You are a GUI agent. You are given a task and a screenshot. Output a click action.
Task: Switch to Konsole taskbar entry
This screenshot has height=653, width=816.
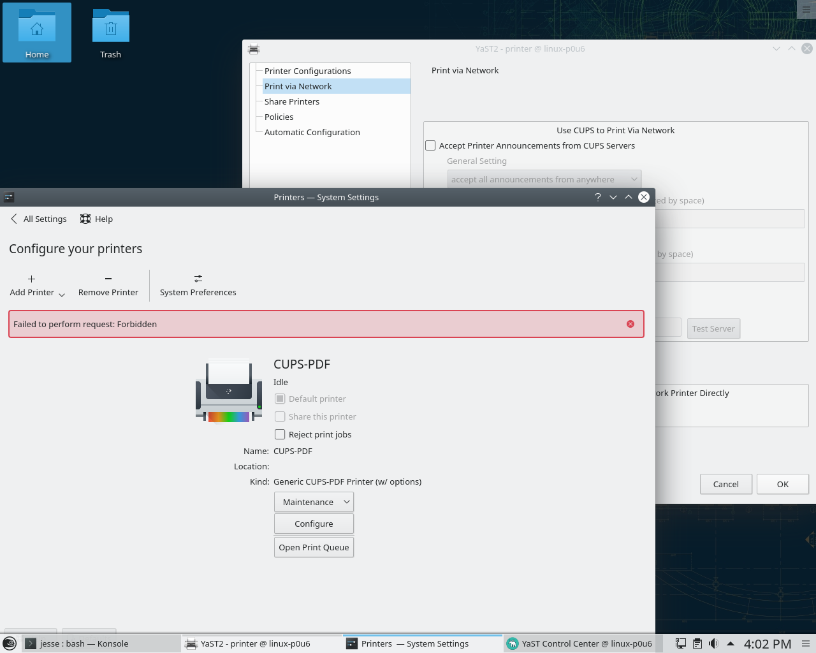(x=101, y=643)
